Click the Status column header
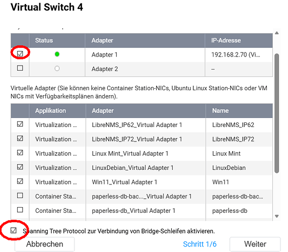Image resolution: width=288 pixels, height=252 pixels. point(57,40)
